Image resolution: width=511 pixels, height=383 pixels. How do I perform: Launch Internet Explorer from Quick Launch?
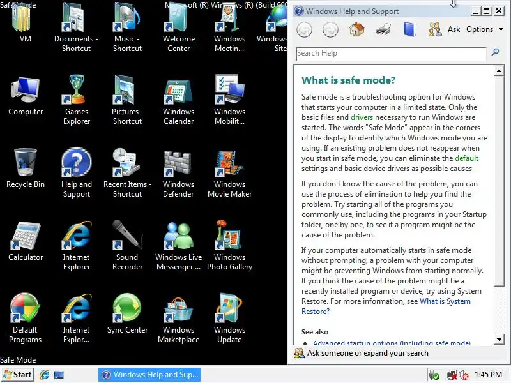pos(44,375)
